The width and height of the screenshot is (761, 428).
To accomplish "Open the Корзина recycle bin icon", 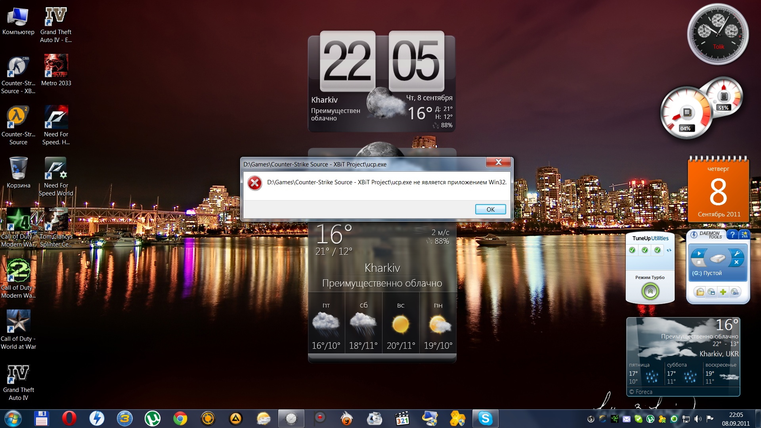I will [x=18, y=168].
